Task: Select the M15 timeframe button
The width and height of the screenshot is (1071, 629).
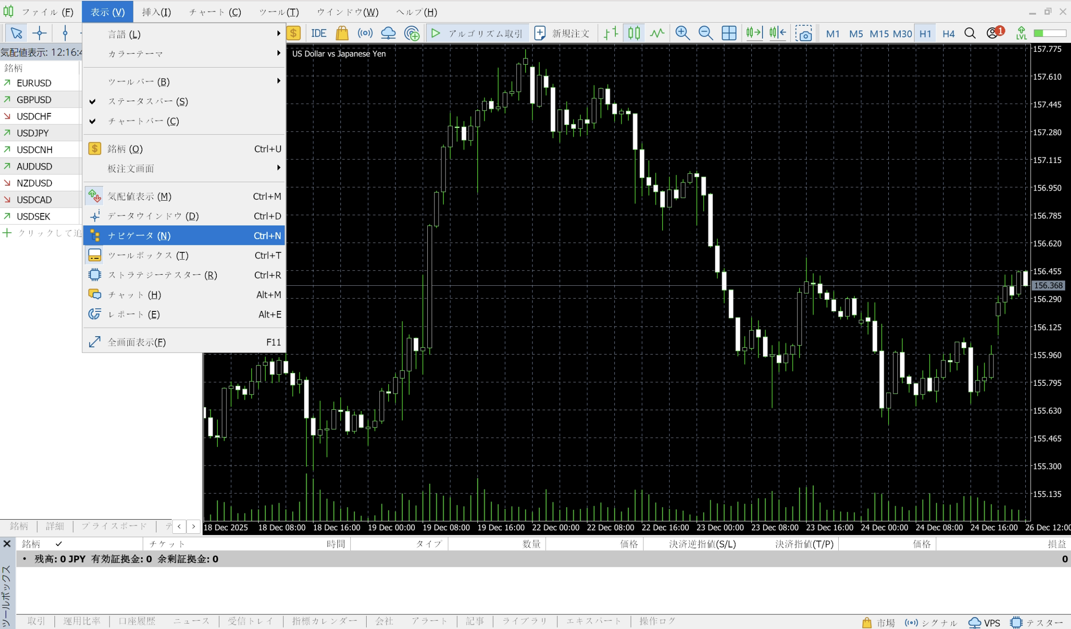Action: 879,34
